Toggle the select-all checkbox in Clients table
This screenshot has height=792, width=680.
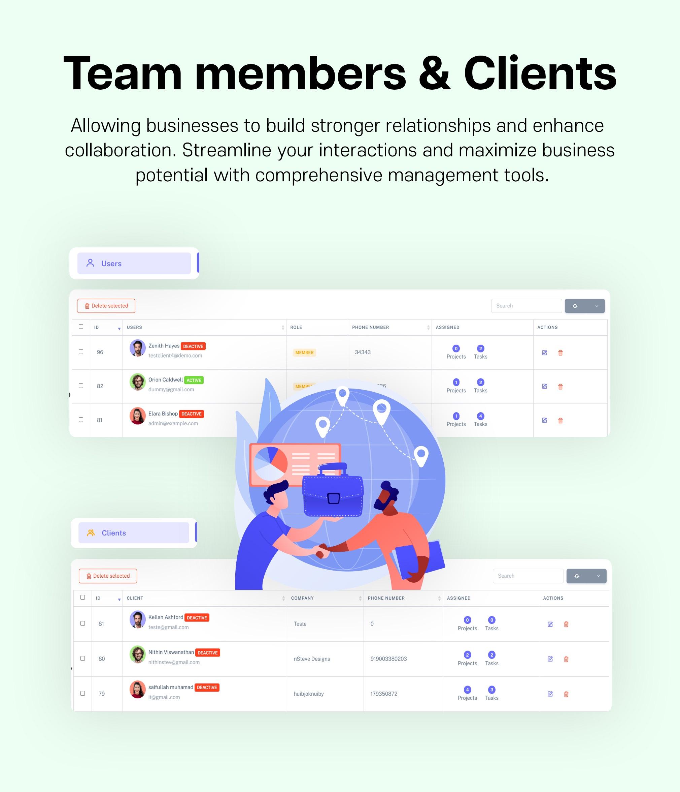point(82,597)
